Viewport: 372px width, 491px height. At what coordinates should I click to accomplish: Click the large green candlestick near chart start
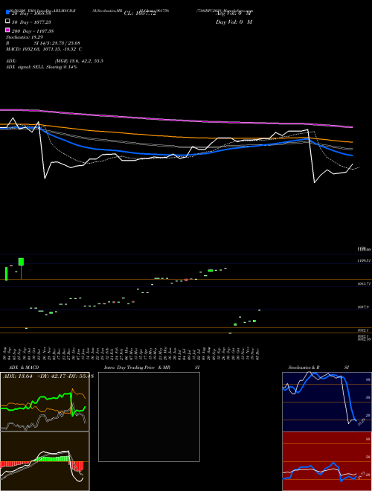21,262
